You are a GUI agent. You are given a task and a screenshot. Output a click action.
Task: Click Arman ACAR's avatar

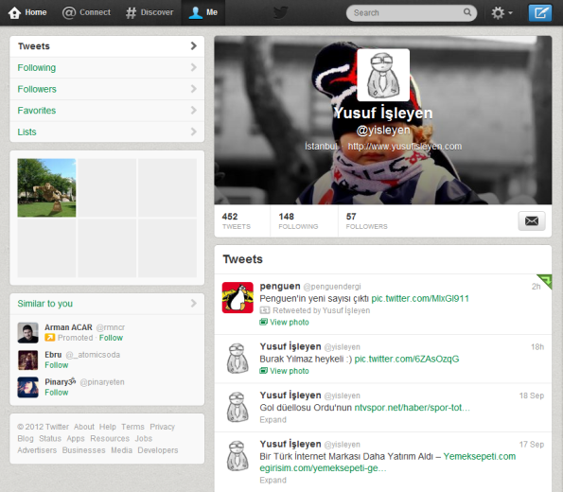(28, 333)
